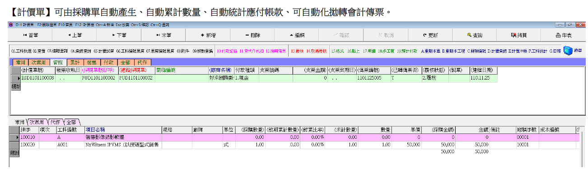Switch to the 累計 tab
Image resolution: width=588 pixels, height=173 pixels.
75,62
